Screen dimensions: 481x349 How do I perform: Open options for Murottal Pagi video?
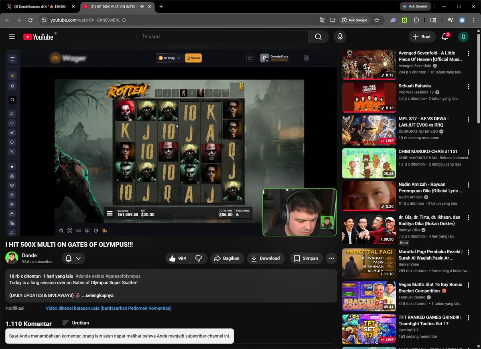pyautogui.click(x=469, y=252)
